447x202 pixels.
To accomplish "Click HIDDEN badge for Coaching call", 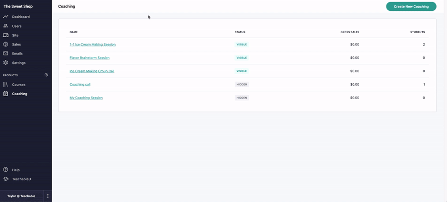I will pos(242,84).
